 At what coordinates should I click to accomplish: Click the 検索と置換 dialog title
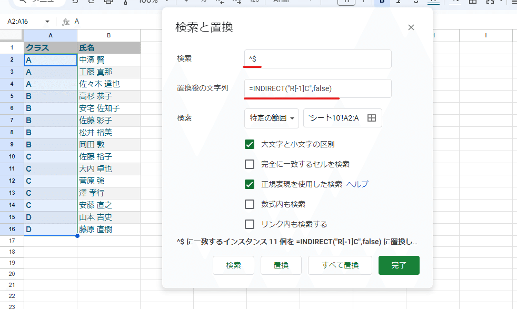pyautogui.click(x=204, y=27)
